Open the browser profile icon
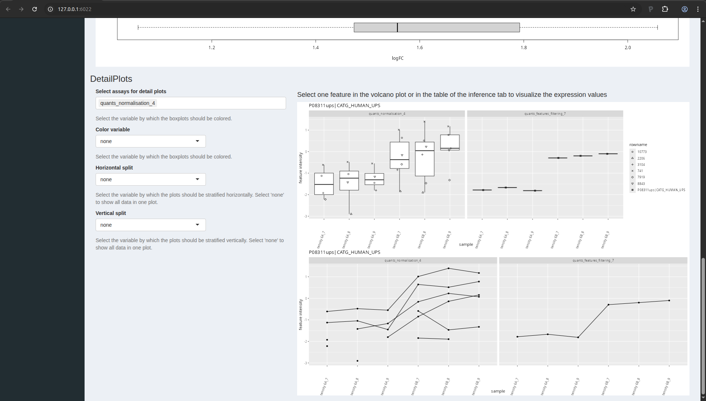 685,9
